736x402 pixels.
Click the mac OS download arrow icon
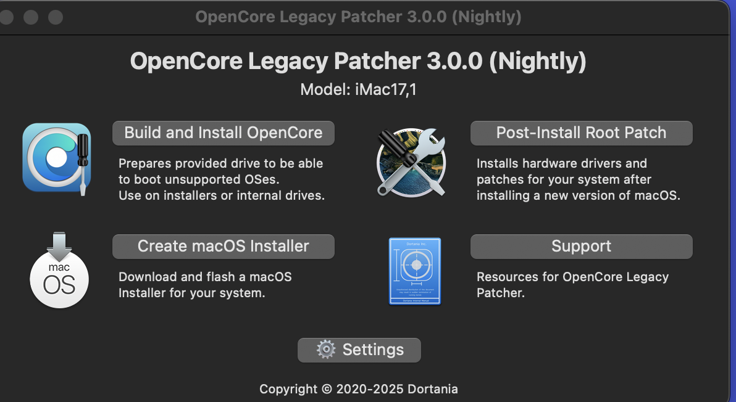[59, 270]
